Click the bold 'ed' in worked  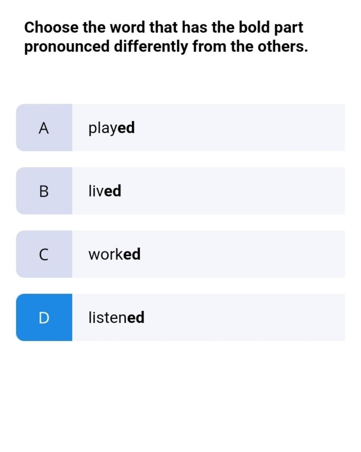[x=132, y=254]
